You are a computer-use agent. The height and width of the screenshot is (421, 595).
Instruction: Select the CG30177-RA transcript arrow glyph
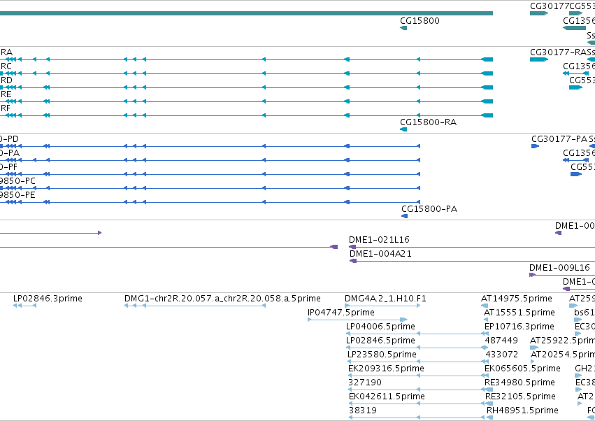pyautogui.click(x=539, y=59)
